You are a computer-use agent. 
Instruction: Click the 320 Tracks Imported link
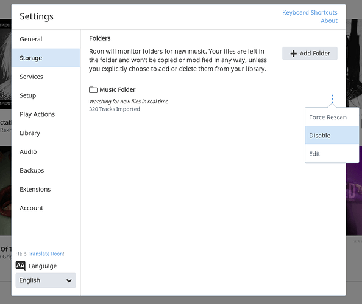pyautogui.click(x=115, y=109)
